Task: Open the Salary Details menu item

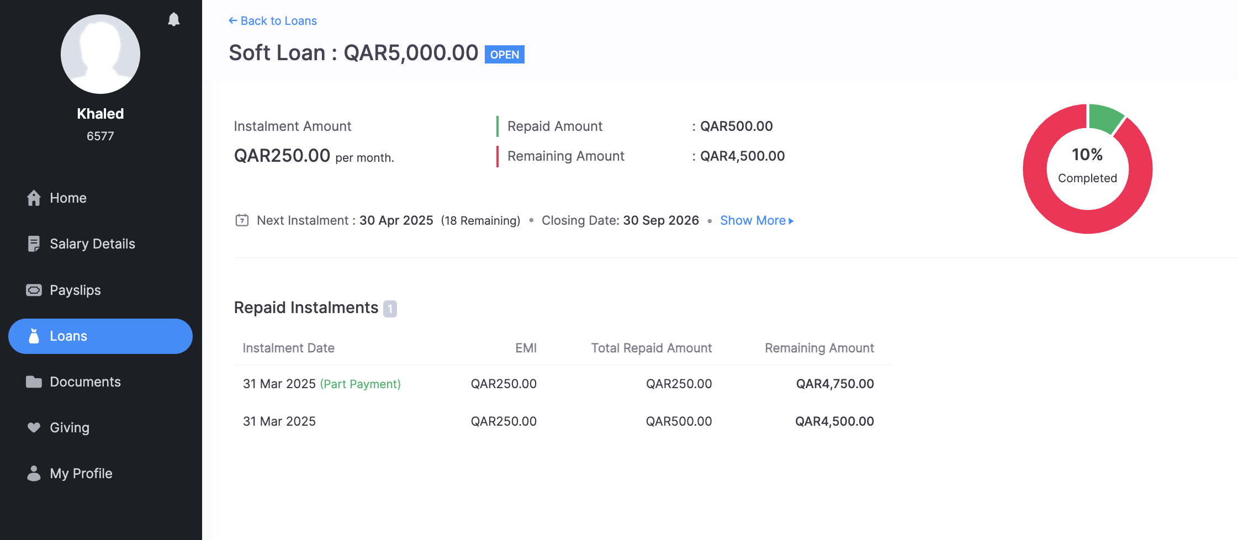Action: pyautogui.click(x=92, y=244)
